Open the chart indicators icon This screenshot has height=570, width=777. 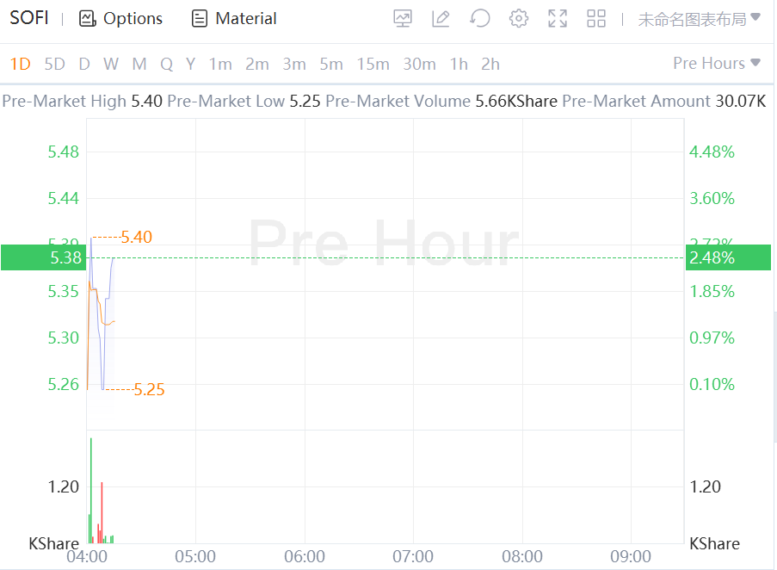click(403, 18)
